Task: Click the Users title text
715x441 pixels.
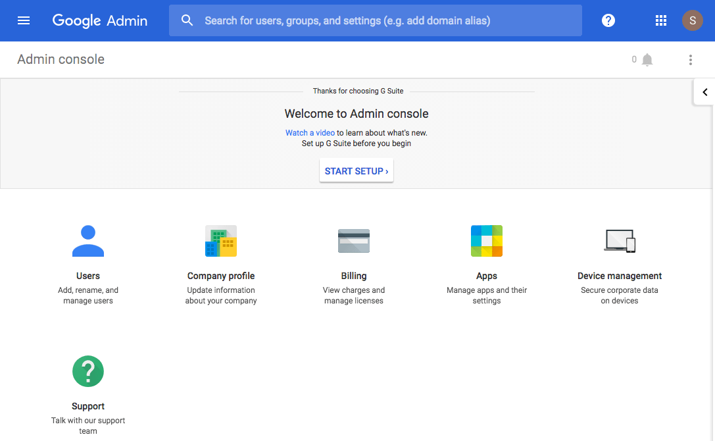Action: (x=88, y=276)
